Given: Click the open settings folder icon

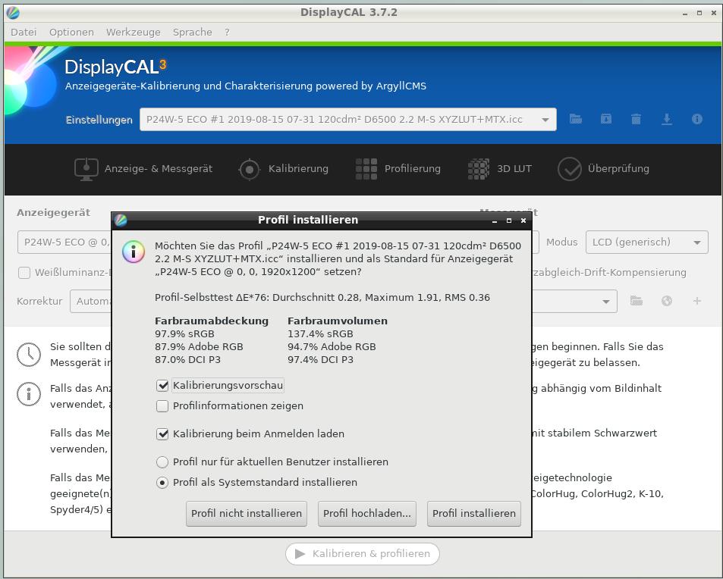Looking at the screenshot, I should [576, 119].
